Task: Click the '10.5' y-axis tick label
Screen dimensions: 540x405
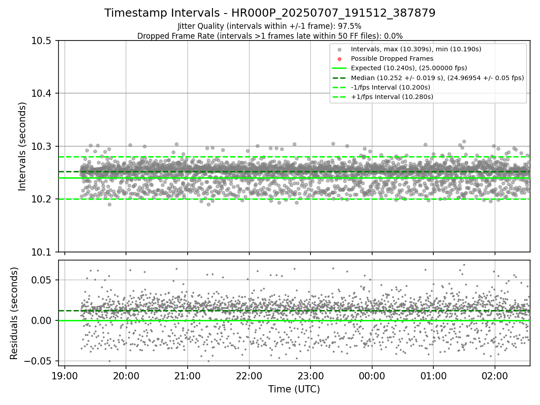Action: (43, 40)
